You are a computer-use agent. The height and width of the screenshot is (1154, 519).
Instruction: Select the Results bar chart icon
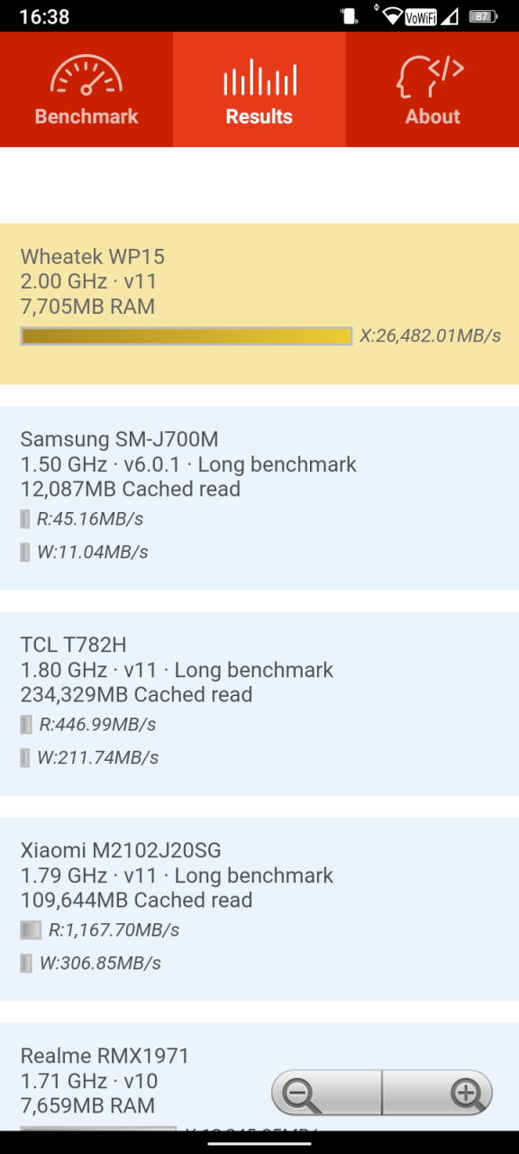pyautogui.click(x=259, y=78)
